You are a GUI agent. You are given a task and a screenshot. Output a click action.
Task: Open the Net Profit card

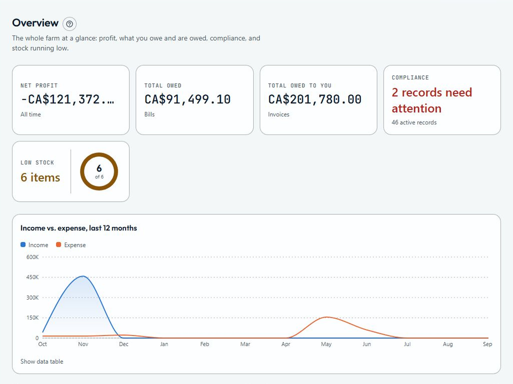pos(71,100)
